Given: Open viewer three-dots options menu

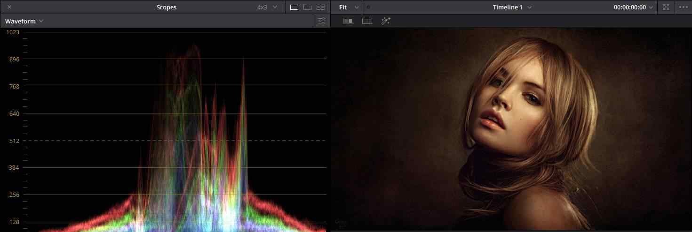Looking at the screenshot, I should tap(683, 7).
